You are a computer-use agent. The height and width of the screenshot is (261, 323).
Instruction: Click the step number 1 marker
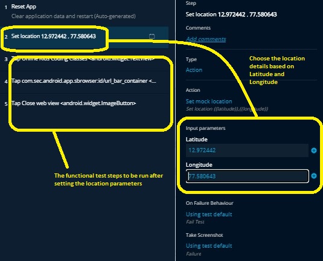click(6, 7)
